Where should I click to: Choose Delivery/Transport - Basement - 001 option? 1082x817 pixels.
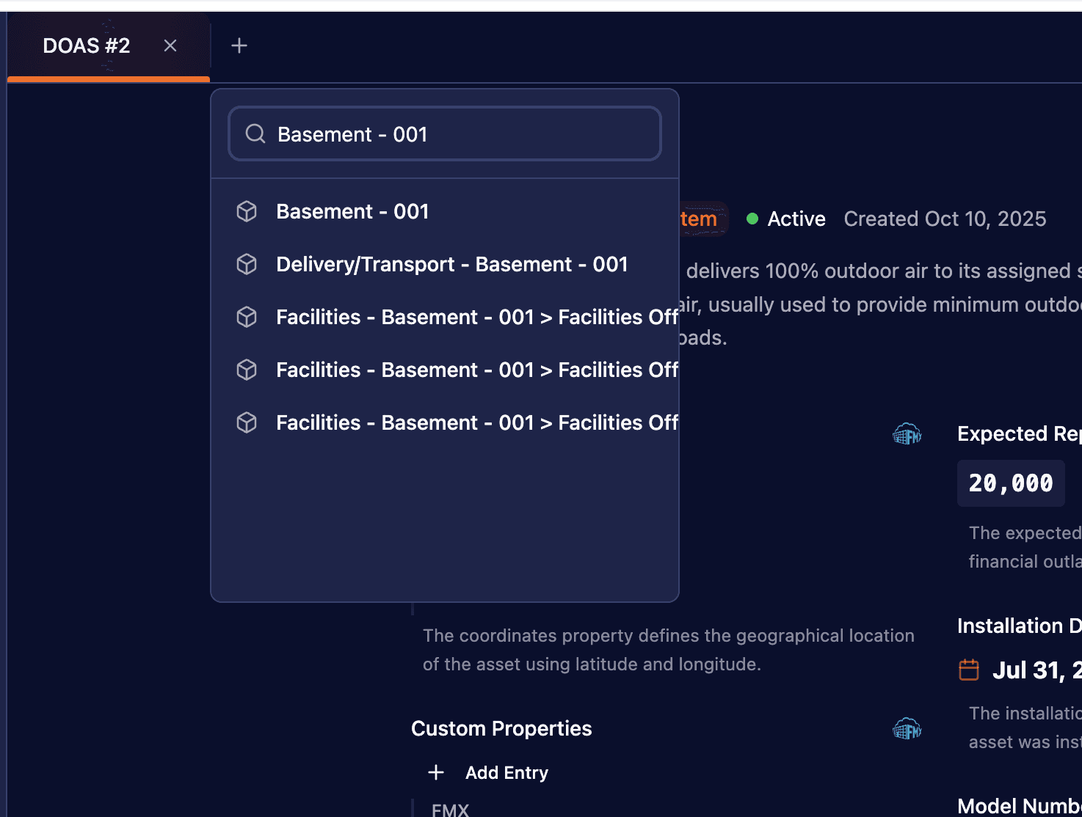(451, 264)
